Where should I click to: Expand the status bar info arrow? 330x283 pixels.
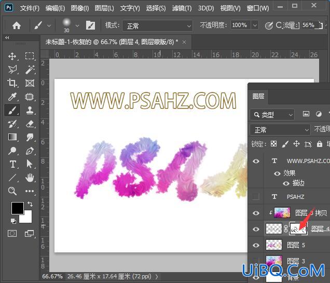157,276
